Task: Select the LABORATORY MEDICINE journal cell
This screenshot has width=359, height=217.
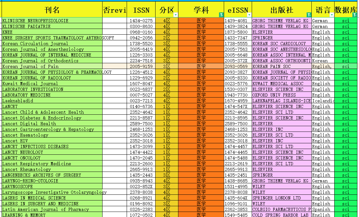Action: tap(52, 95)
